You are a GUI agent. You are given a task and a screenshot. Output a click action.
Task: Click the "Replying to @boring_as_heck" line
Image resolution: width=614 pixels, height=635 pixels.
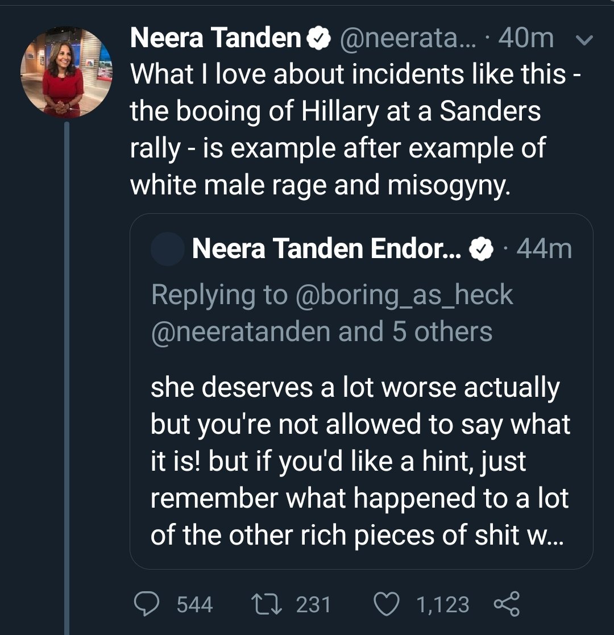332,295
